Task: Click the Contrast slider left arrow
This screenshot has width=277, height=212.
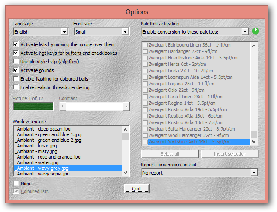Action: [63, 106]
